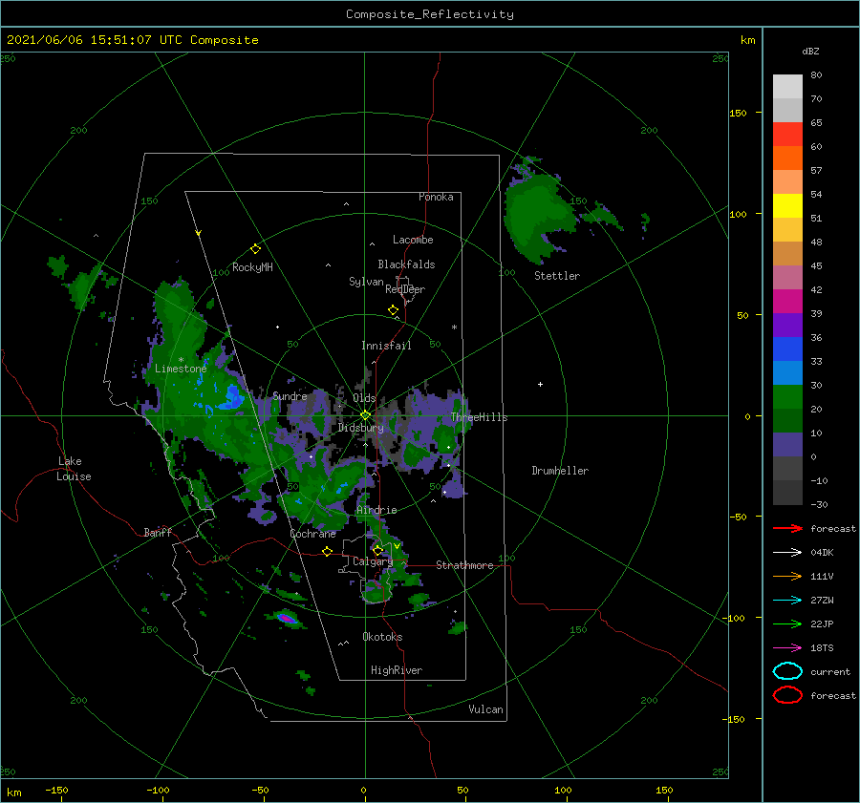Click the Calgary city label
860x803 pixels.
tap(373, 561)
